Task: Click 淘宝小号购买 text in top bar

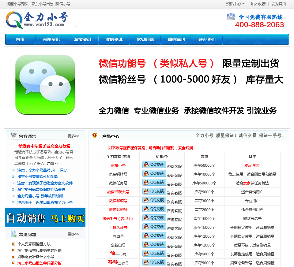Action: point(17,4)
